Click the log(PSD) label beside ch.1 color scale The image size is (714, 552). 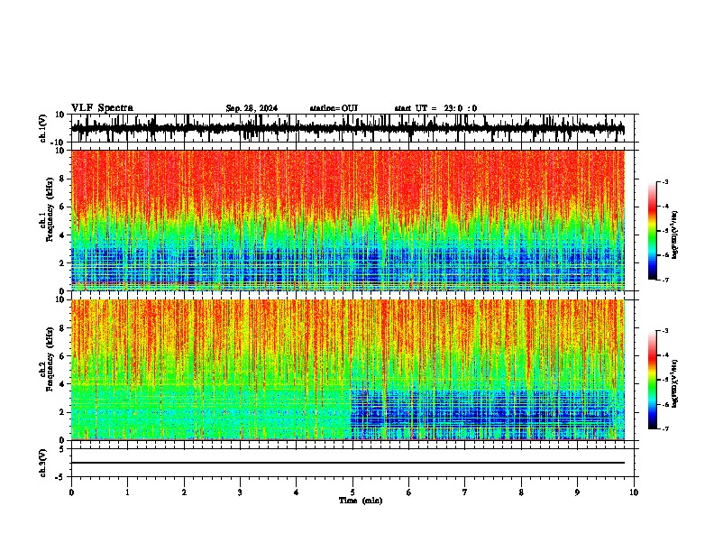[675, 235]
